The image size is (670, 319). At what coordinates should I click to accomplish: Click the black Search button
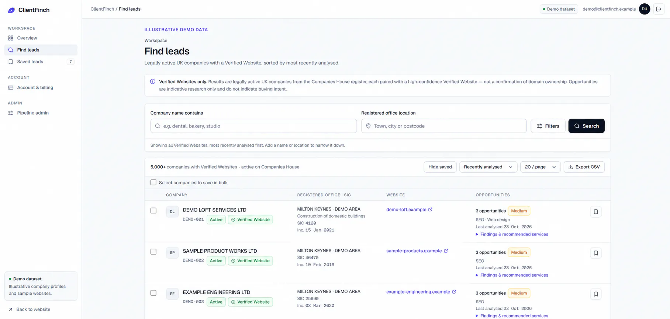pos(586,126)
